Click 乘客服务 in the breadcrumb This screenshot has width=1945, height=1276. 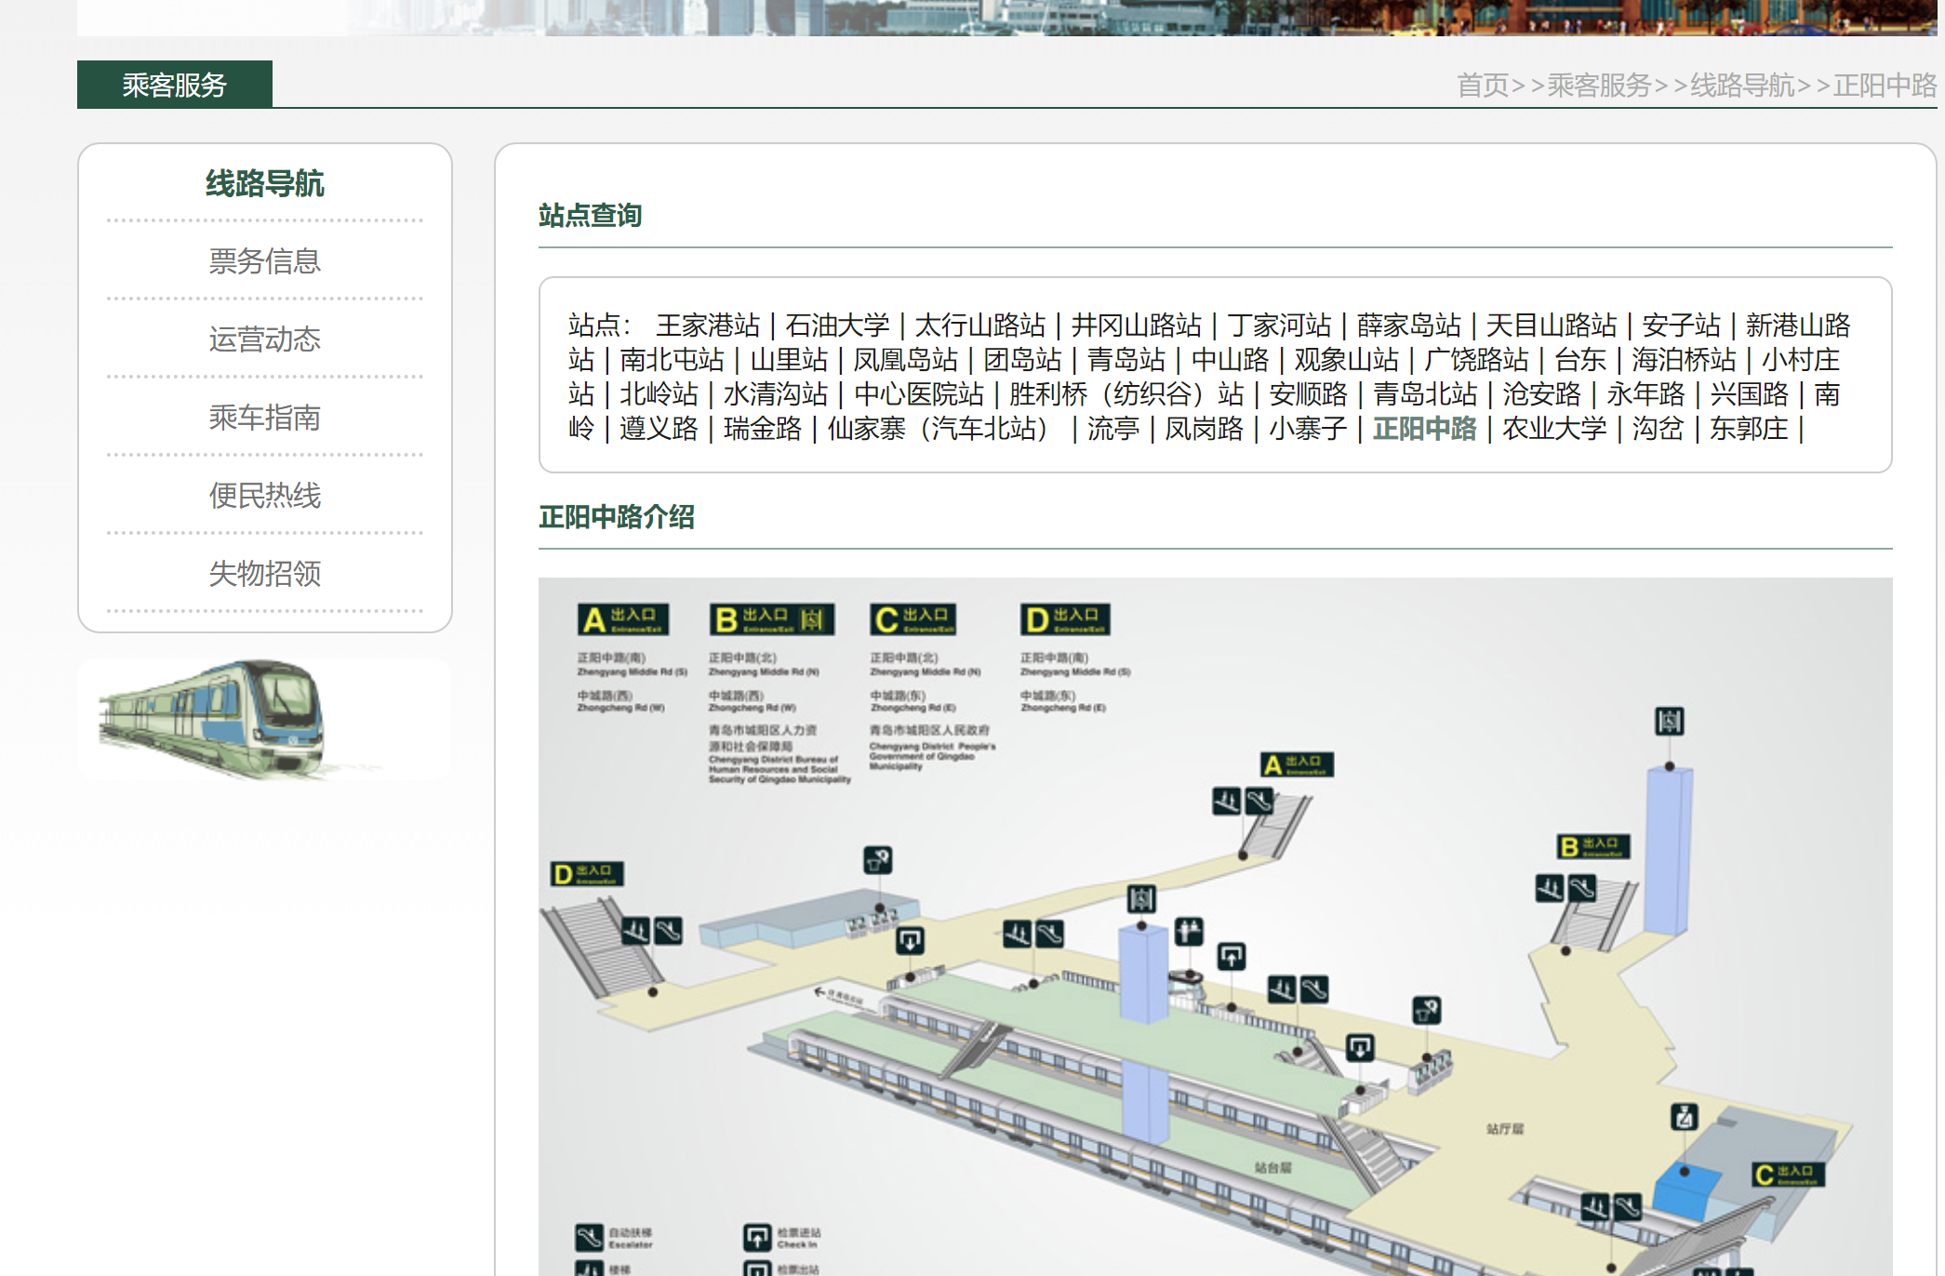tap(1599, 86)
